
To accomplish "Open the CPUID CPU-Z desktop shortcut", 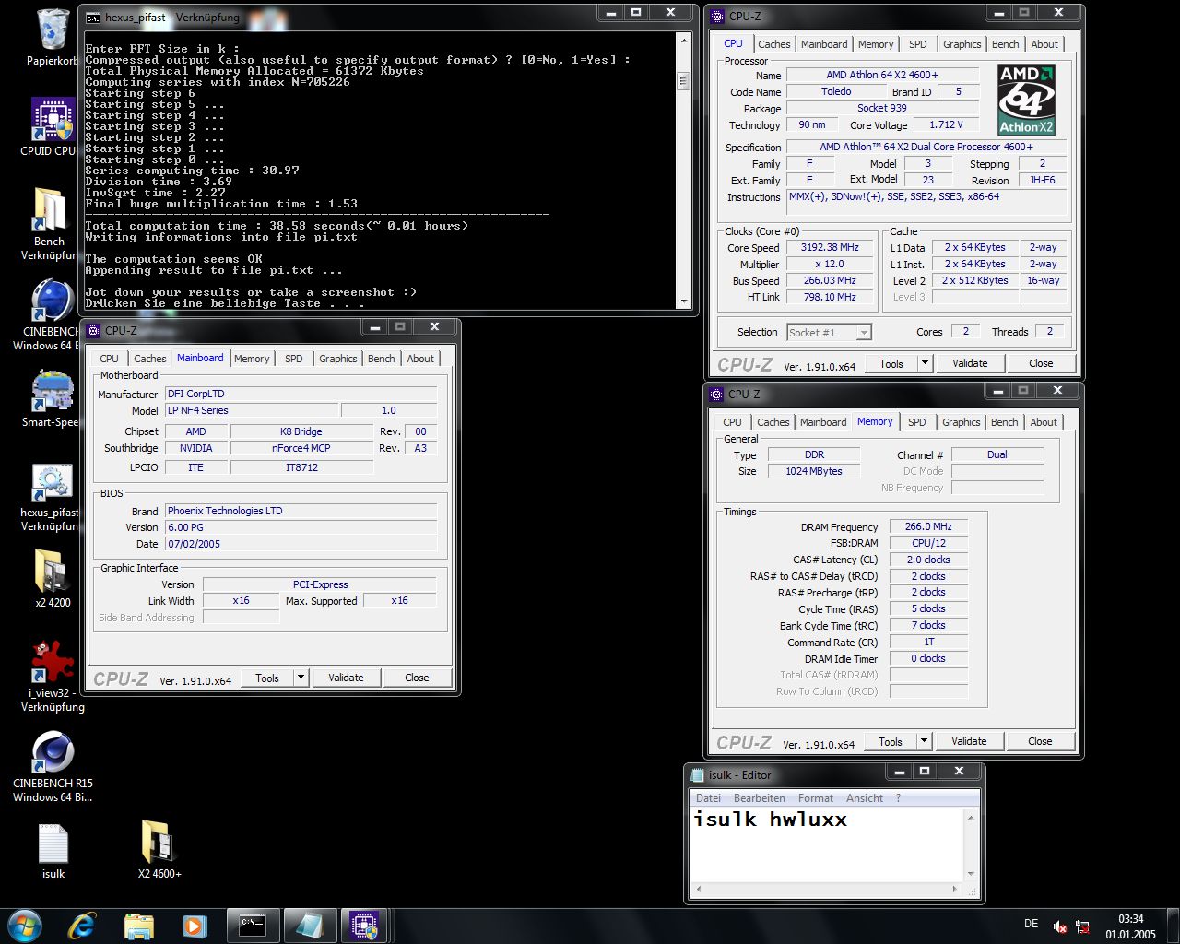I will click(53, 118).
